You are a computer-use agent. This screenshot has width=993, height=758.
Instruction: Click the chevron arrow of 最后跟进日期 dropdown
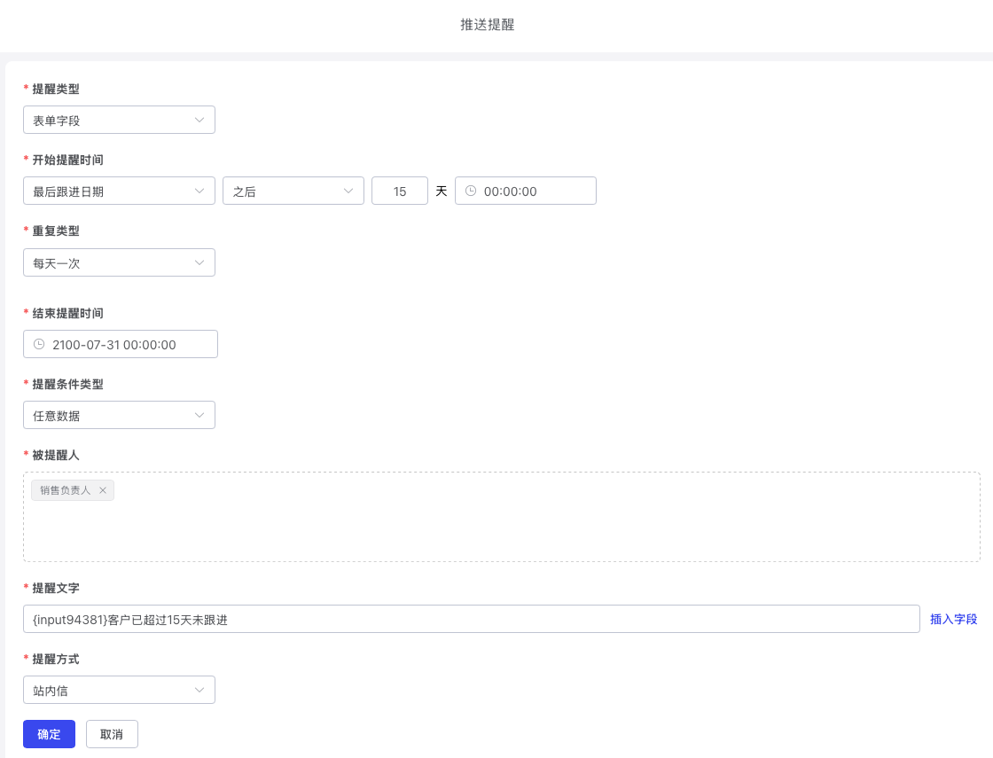199,191
